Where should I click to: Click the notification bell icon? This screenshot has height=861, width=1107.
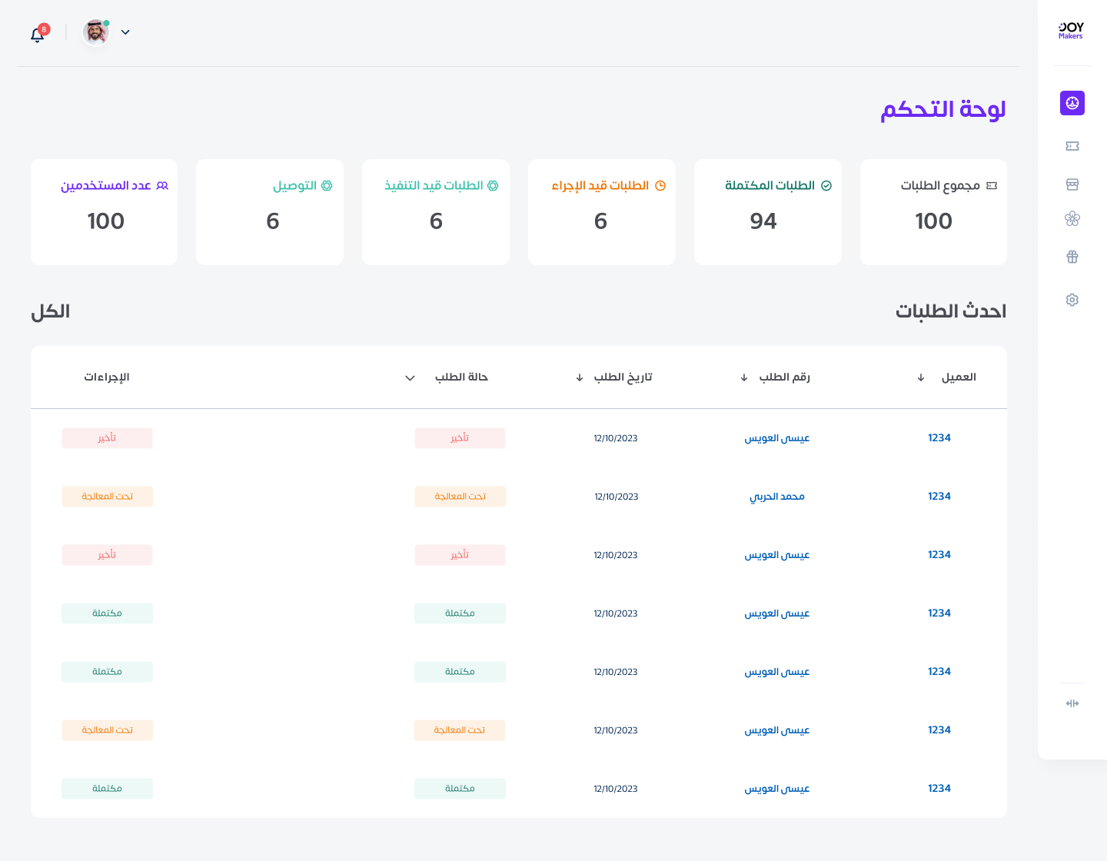37,34
